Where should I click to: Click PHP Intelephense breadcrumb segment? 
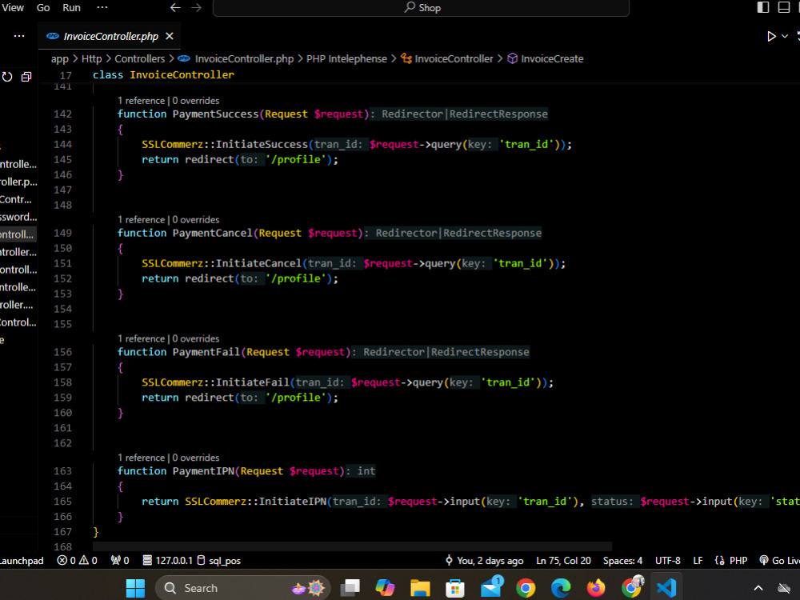coord(346,58)
